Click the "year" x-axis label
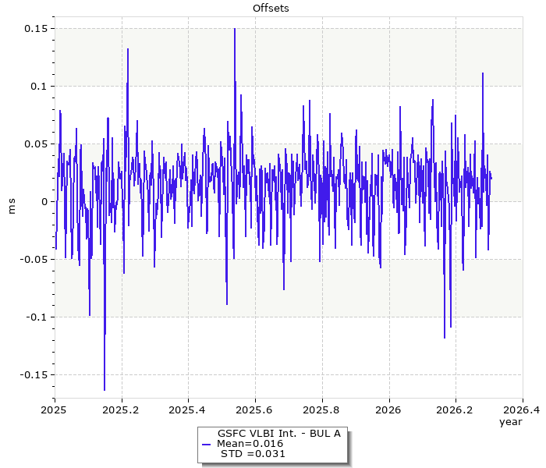 [x=510, y=421]
